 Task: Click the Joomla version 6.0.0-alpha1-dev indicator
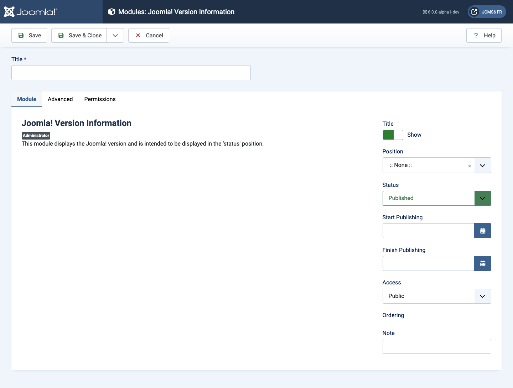click(441, 12)
